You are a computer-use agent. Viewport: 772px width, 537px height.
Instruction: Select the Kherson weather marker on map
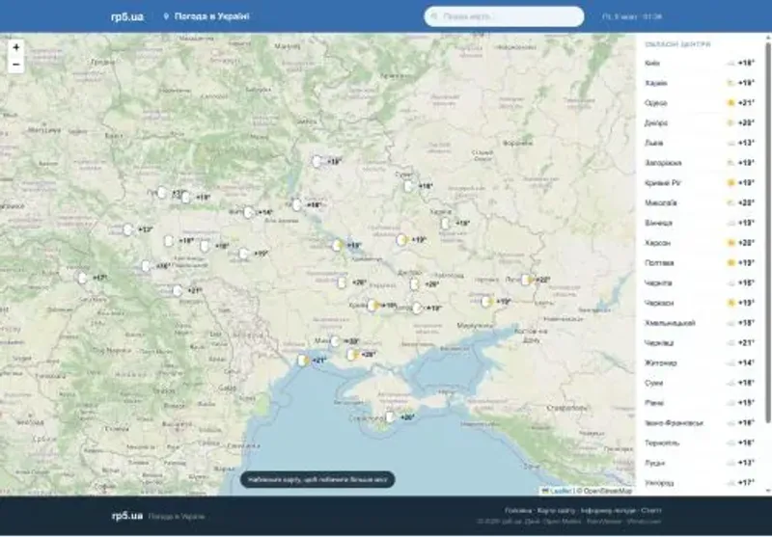[361, 355]
